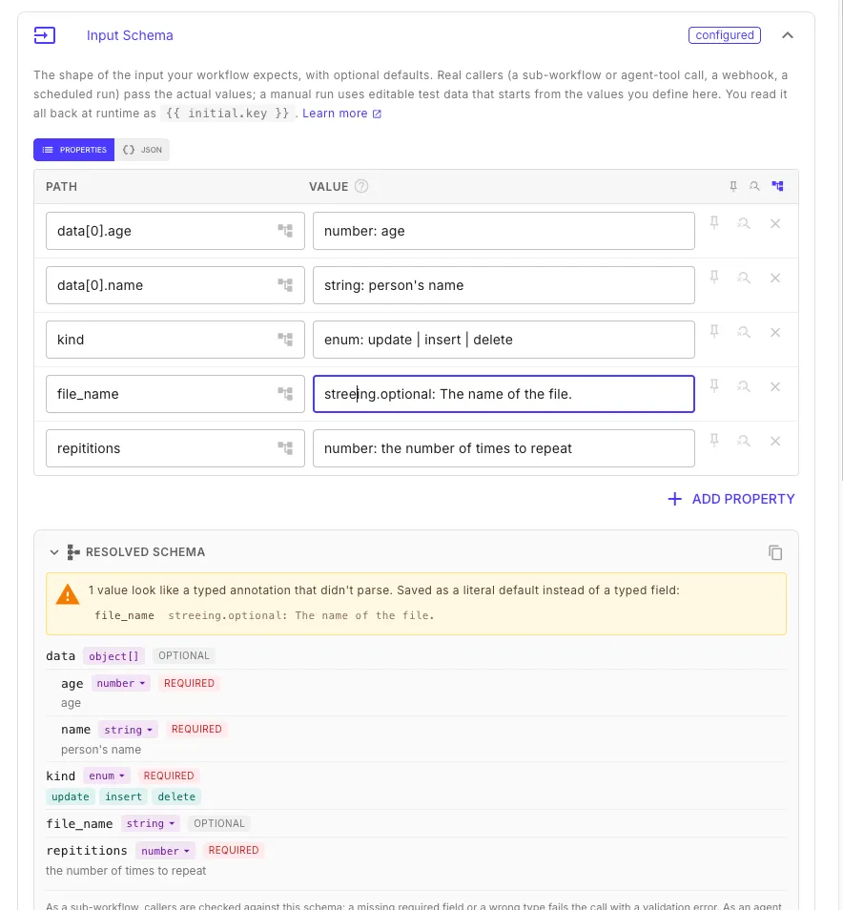The height and width of the screenshot is (910, 843).
Task: Pin the data[0].name row
Action: click(714, 278)
